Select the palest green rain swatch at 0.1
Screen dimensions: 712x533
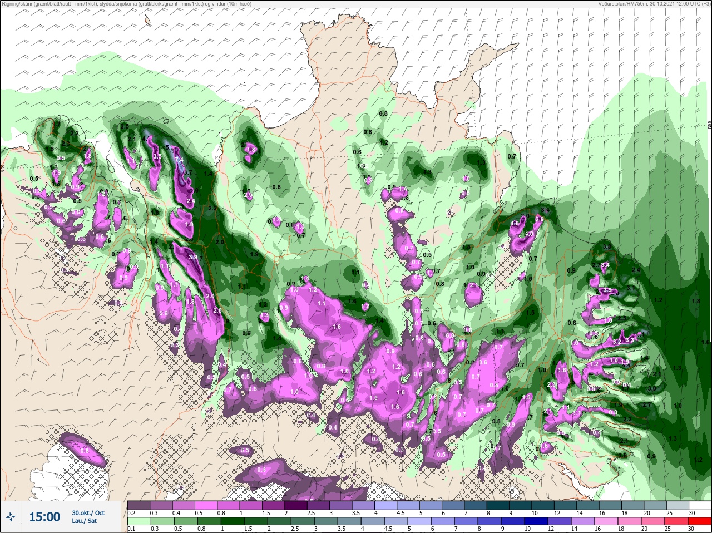(139, 521)
